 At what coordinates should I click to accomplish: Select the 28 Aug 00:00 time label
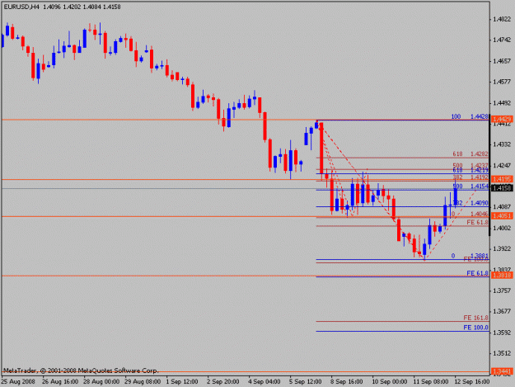[x=101, y=381]
